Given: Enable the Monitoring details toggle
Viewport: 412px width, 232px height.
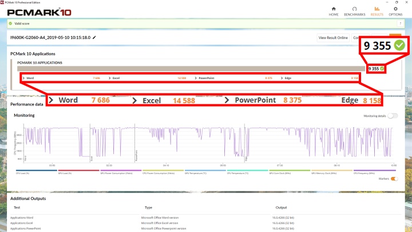Looking at the screenshot, I should (x=393, y=116).
